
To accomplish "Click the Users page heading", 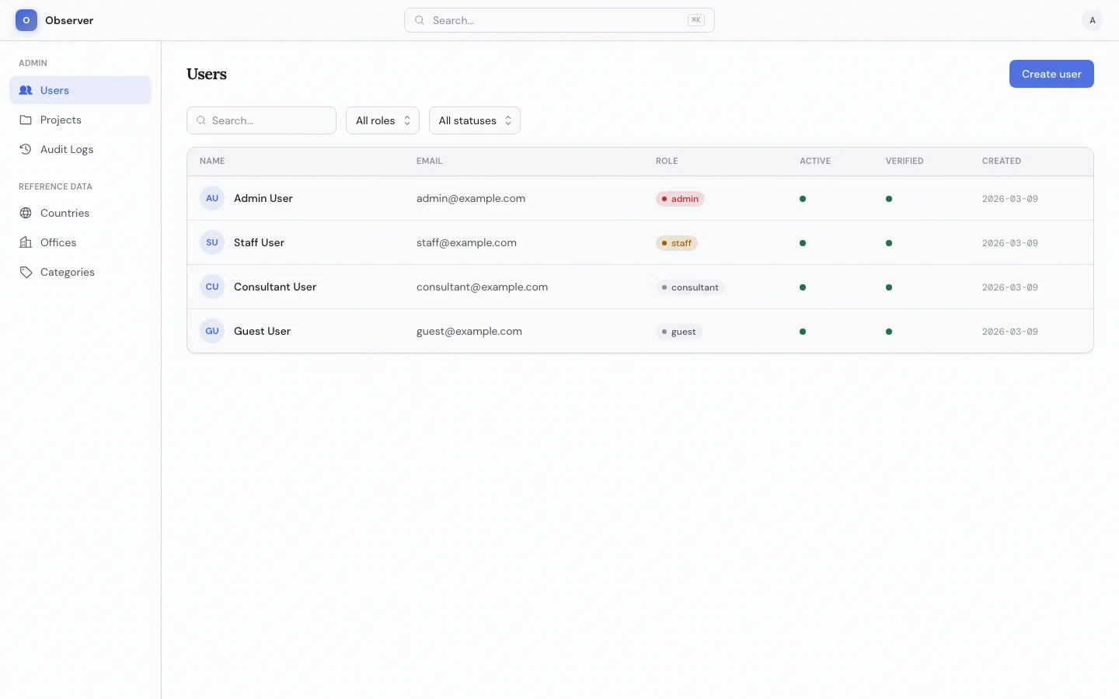I will pyautogui.click(x=207, y=74).
